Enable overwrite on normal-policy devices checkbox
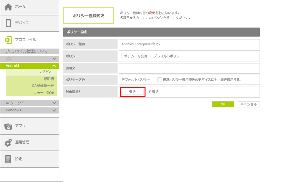301x182 pixels. (159, 80)
